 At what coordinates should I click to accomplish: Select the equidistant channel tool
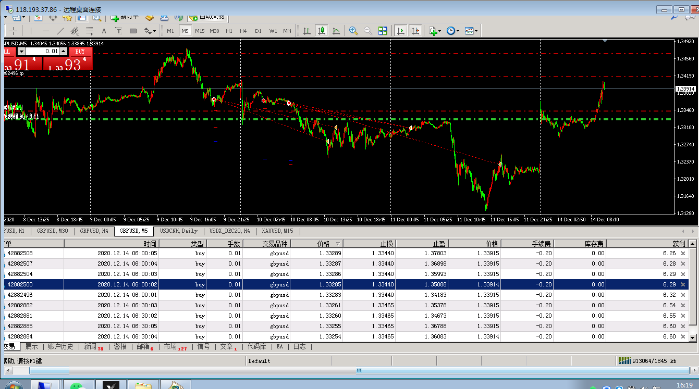[75, 31]
